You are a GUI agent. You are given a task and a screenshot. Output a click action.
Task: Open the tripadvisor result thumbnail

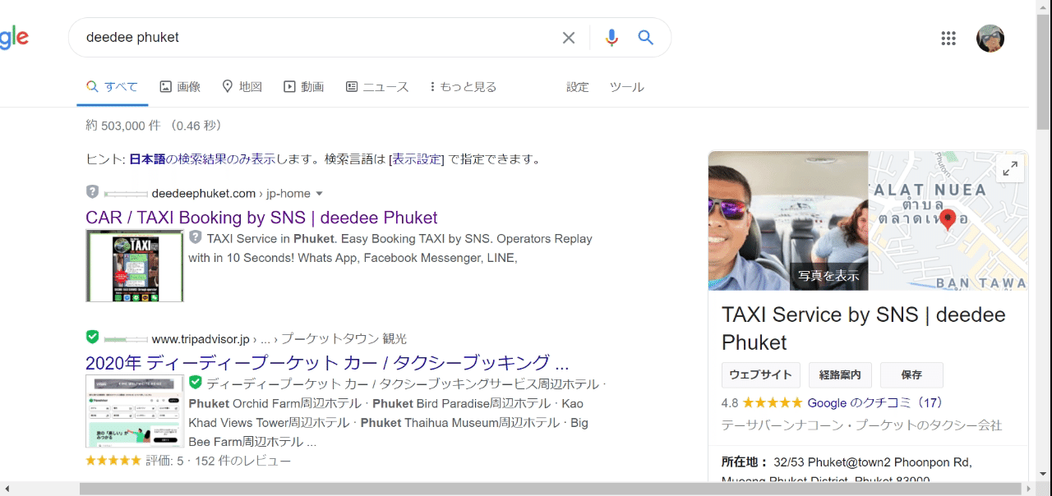pos(135,411)
